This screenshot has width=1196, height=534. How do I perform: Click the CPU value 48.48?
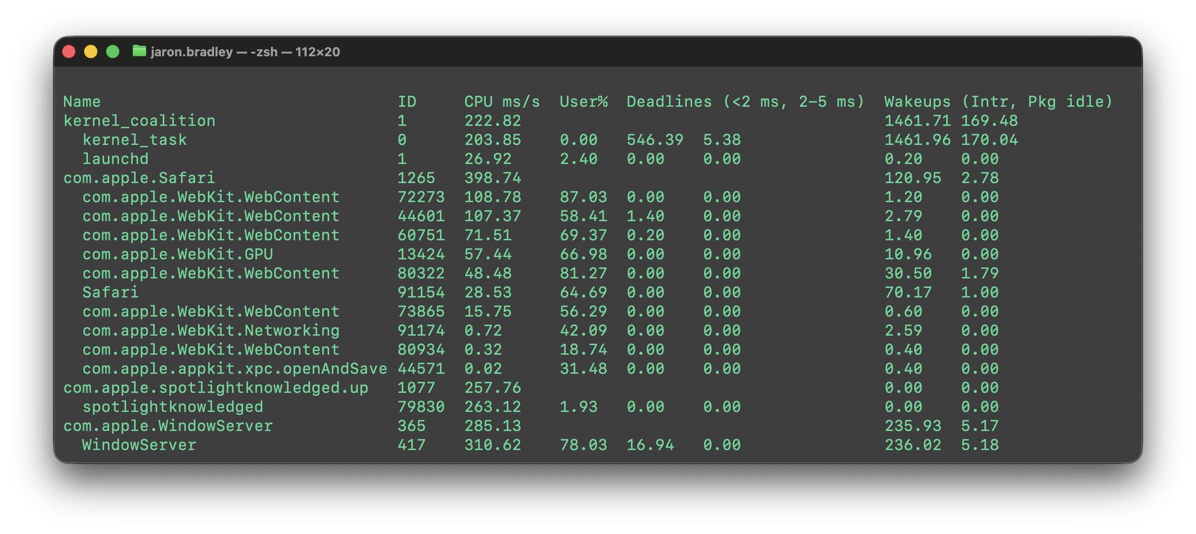pyautogui.click(x=488, y=273)
